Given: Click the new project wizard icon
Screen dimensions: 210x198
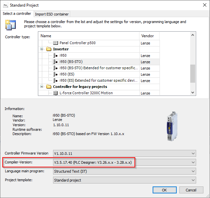Looking at the screenshot, I should 11,25.
